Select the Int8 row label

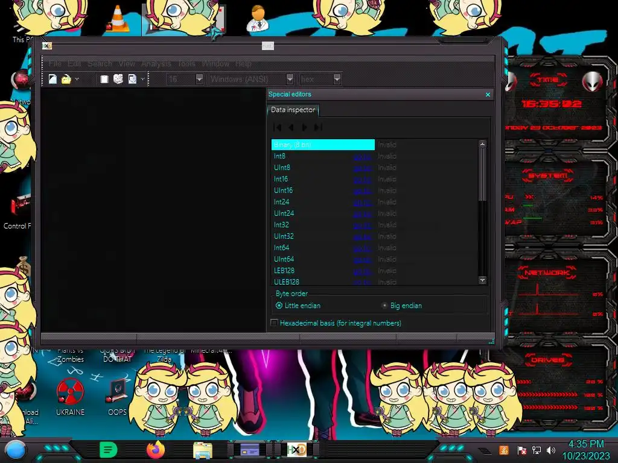click(x=279, y=156)
